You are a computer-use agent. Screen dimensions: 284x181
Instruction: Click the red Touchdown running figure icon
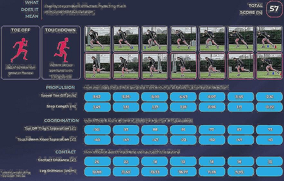pyautogui.click(x=61, y=49)
